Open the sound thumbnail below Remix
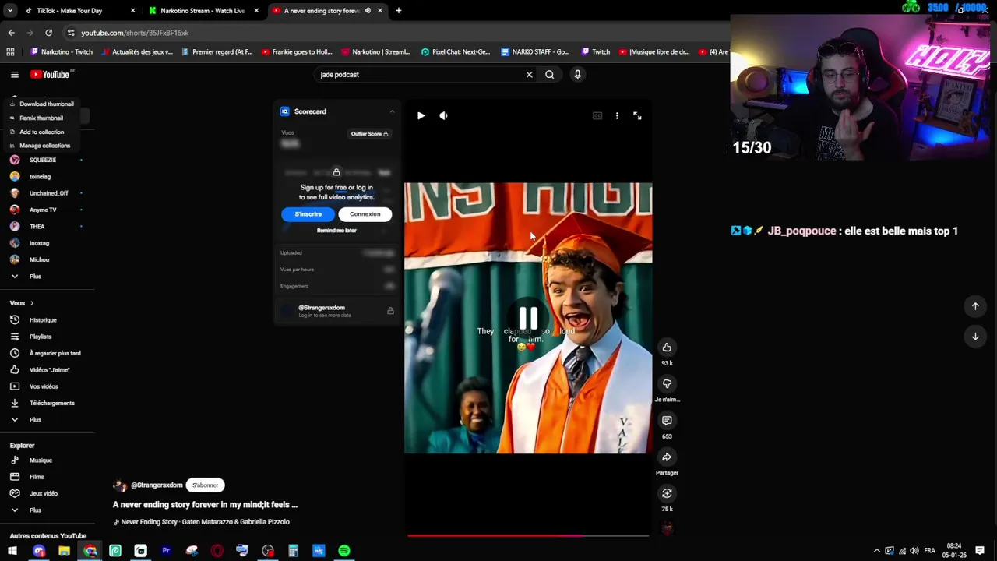This screenshot has height=561, width=997. [667, 529]
